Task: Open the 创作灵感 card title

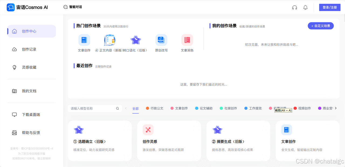Action: 150,142
